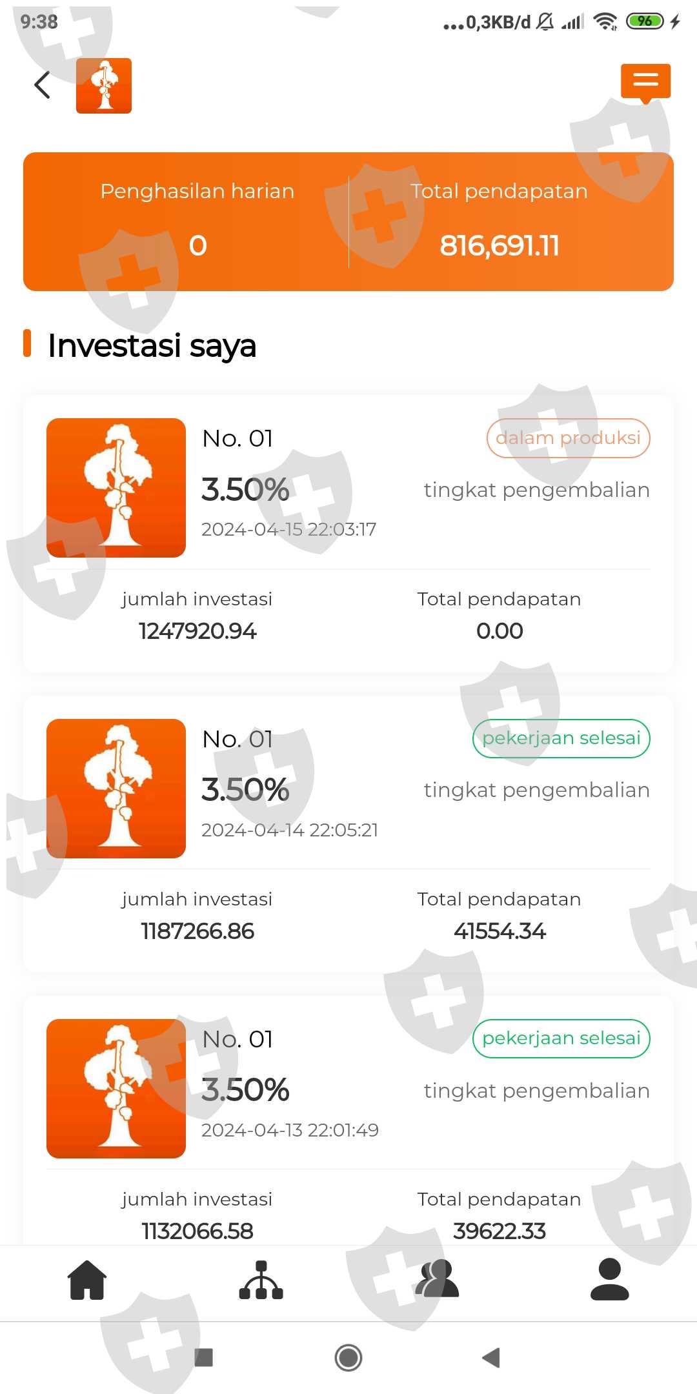Select investment amount 1247920.94
Image resolution: width=697 pixels, height=1394 pixels.
[197, 631]
